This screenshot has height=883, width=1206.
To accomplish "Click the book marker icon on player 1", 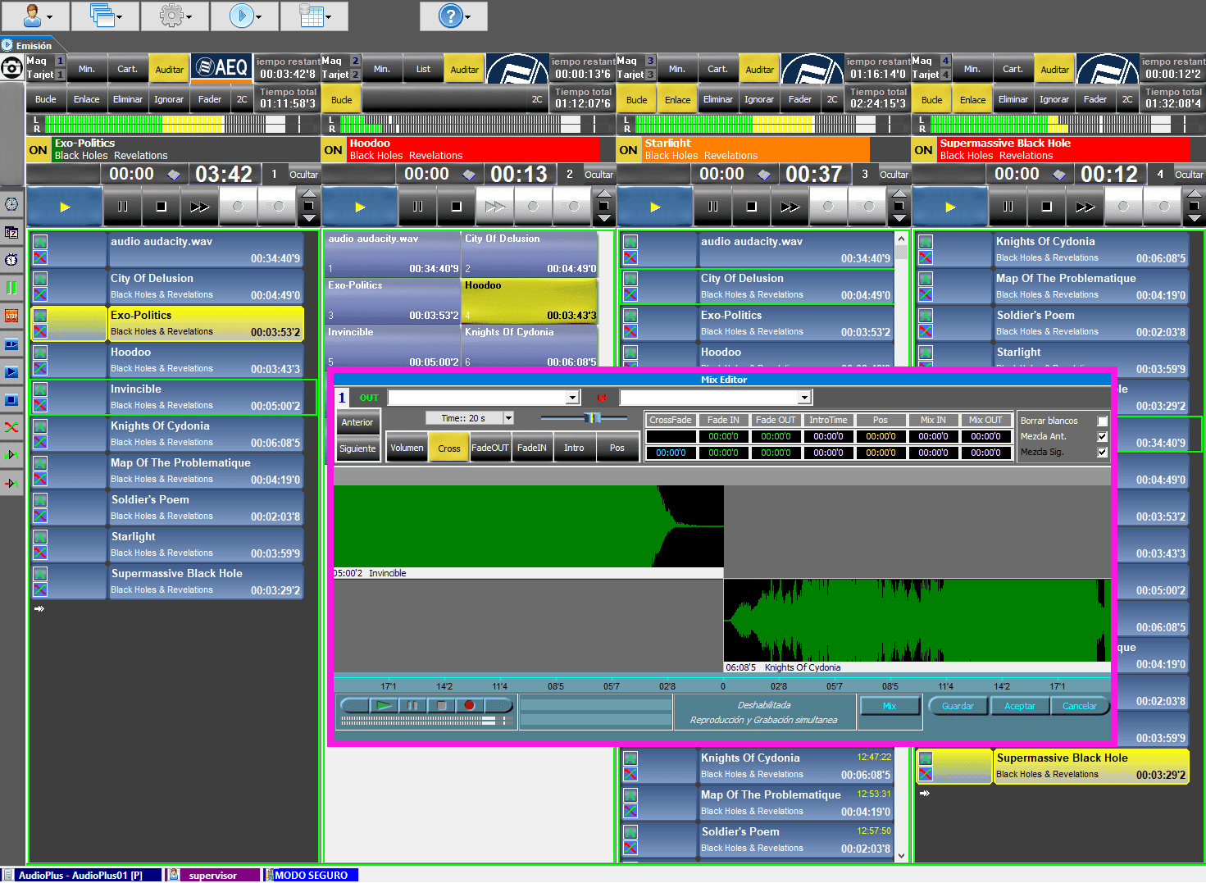I will click(174, 175).
